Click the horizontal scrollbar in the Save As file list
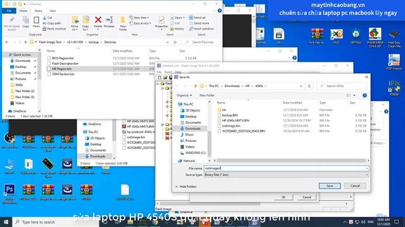 tap(291, 161)
